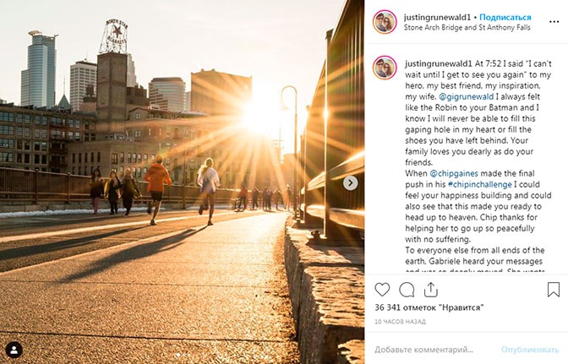Open @gigrunewald mention link

coord(467,96)
